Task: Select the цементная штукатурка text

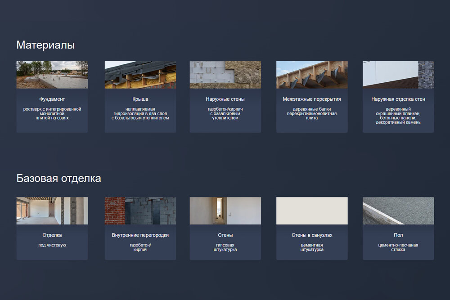Action: [x=312, y=247]
